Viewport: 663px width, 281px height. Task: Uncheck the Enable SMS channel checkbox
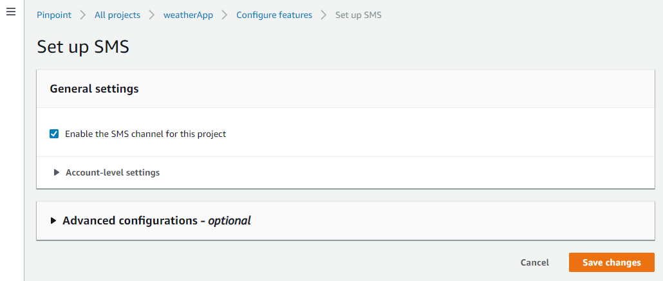tap(55, 134)
